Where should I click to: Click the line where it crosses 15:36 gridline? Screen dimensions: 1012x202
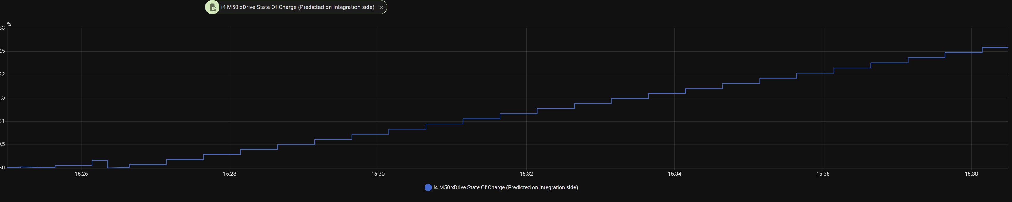[823, 73]
